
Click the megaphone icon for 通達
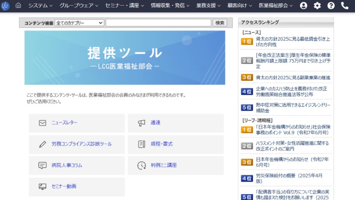(x=142, y=123)
